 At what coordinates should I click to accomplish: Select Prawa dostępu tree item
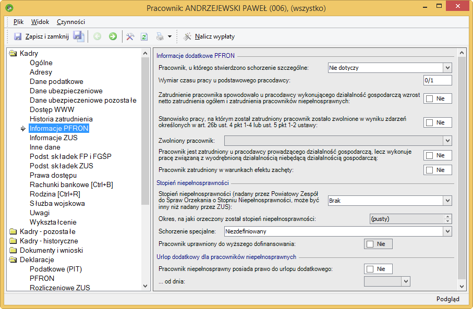coord(53,175)
